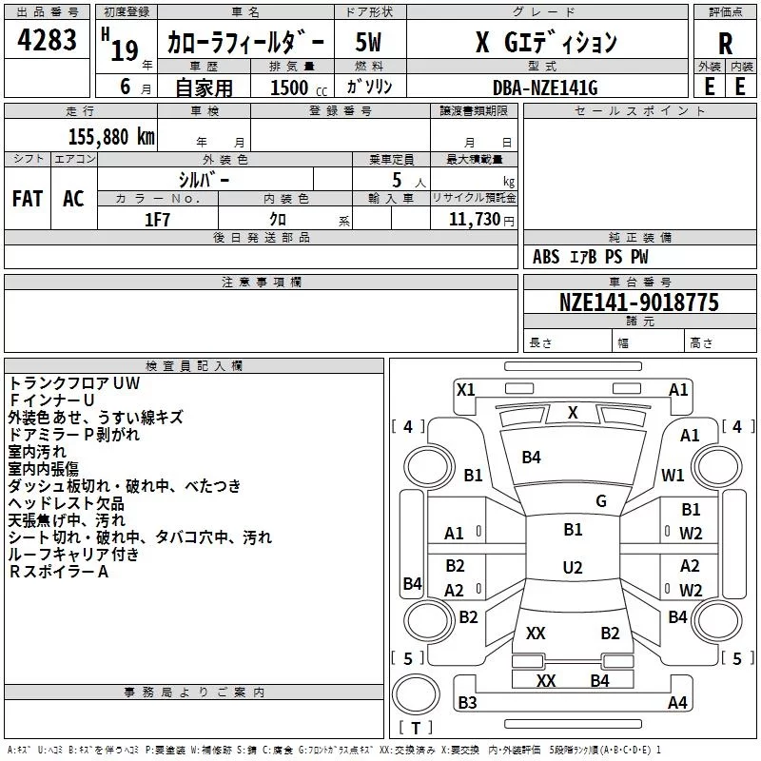
Task: Click the G mark near the windshield
Action: pyautogui.click(x=601, y=501)
